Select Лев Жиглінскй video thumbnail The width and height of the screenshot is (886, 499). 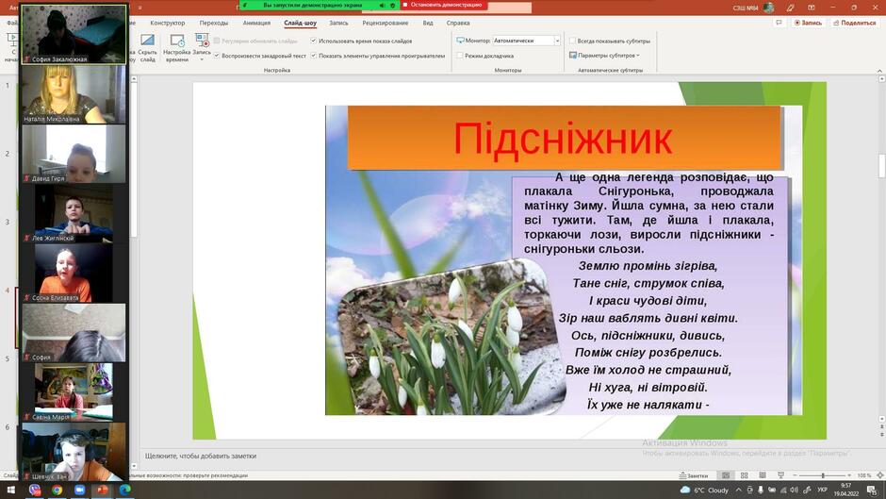click(74, 213)
